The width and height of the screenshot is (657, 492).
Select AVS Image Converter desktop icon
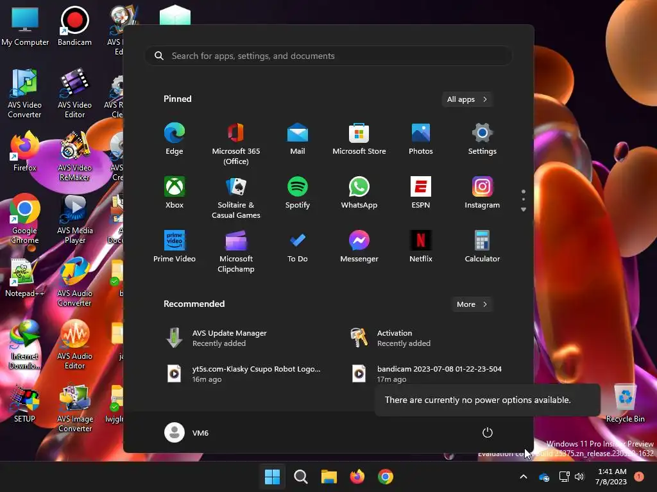pos(74,407)
